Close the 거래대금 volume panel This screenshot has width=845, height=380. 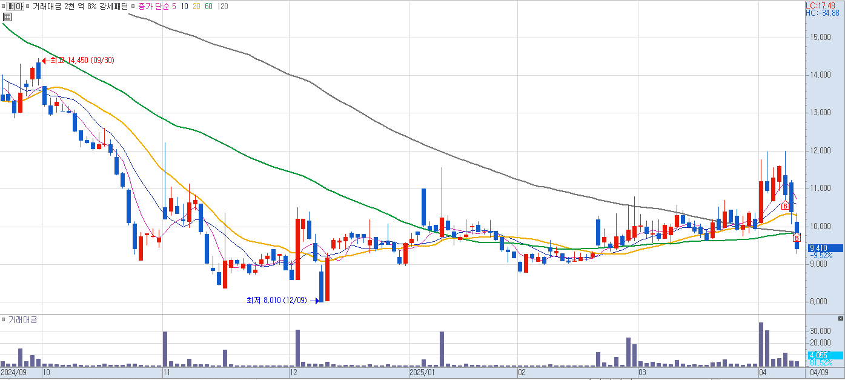pos(840,318)
